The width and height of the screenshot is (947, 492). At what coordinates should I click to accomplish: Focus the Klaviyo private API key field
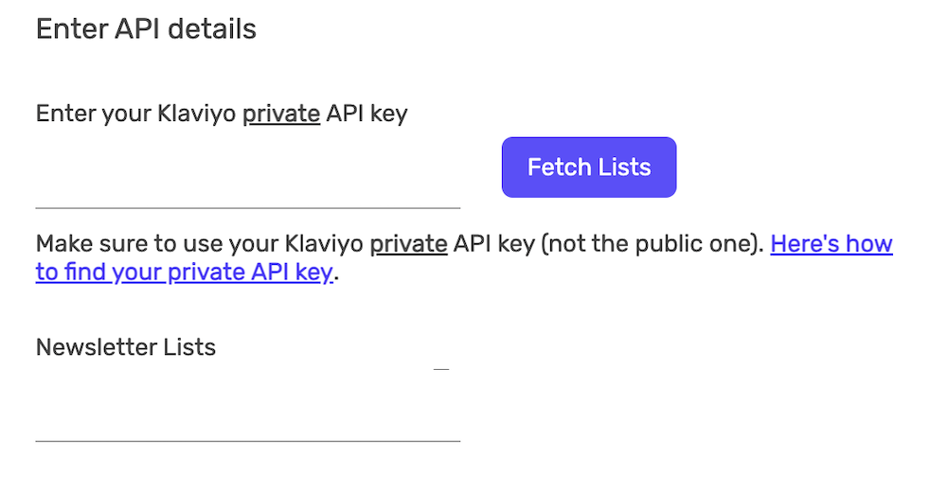247,180
